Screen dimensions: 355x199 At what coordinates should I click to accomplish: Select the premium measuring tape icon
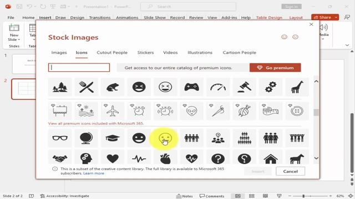(271, 111)
